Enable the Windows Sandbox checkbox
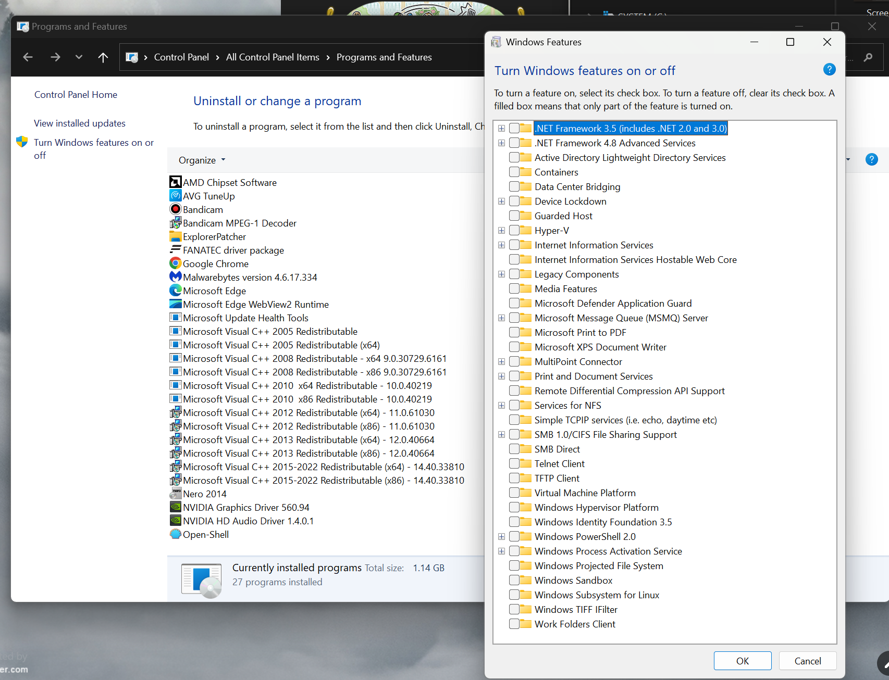 pyautogui.click(x=514, y=580)
